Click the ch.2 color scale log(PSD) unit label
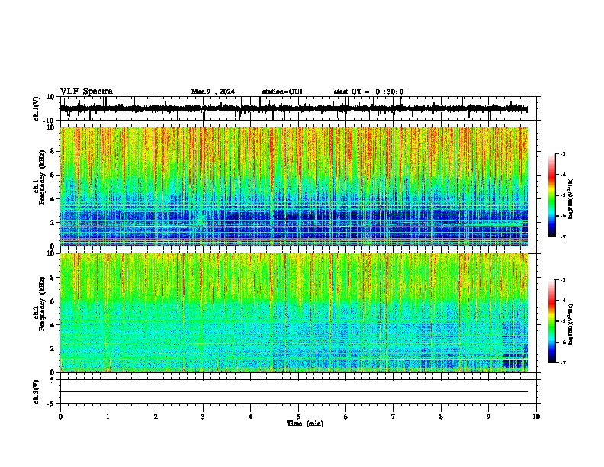This screenshot has width=604, height=467. [x=571, y=324]
